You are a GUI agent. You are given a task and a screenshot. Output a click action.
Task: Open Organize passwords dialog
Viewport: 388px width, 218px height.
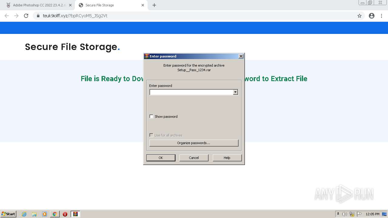194,143
